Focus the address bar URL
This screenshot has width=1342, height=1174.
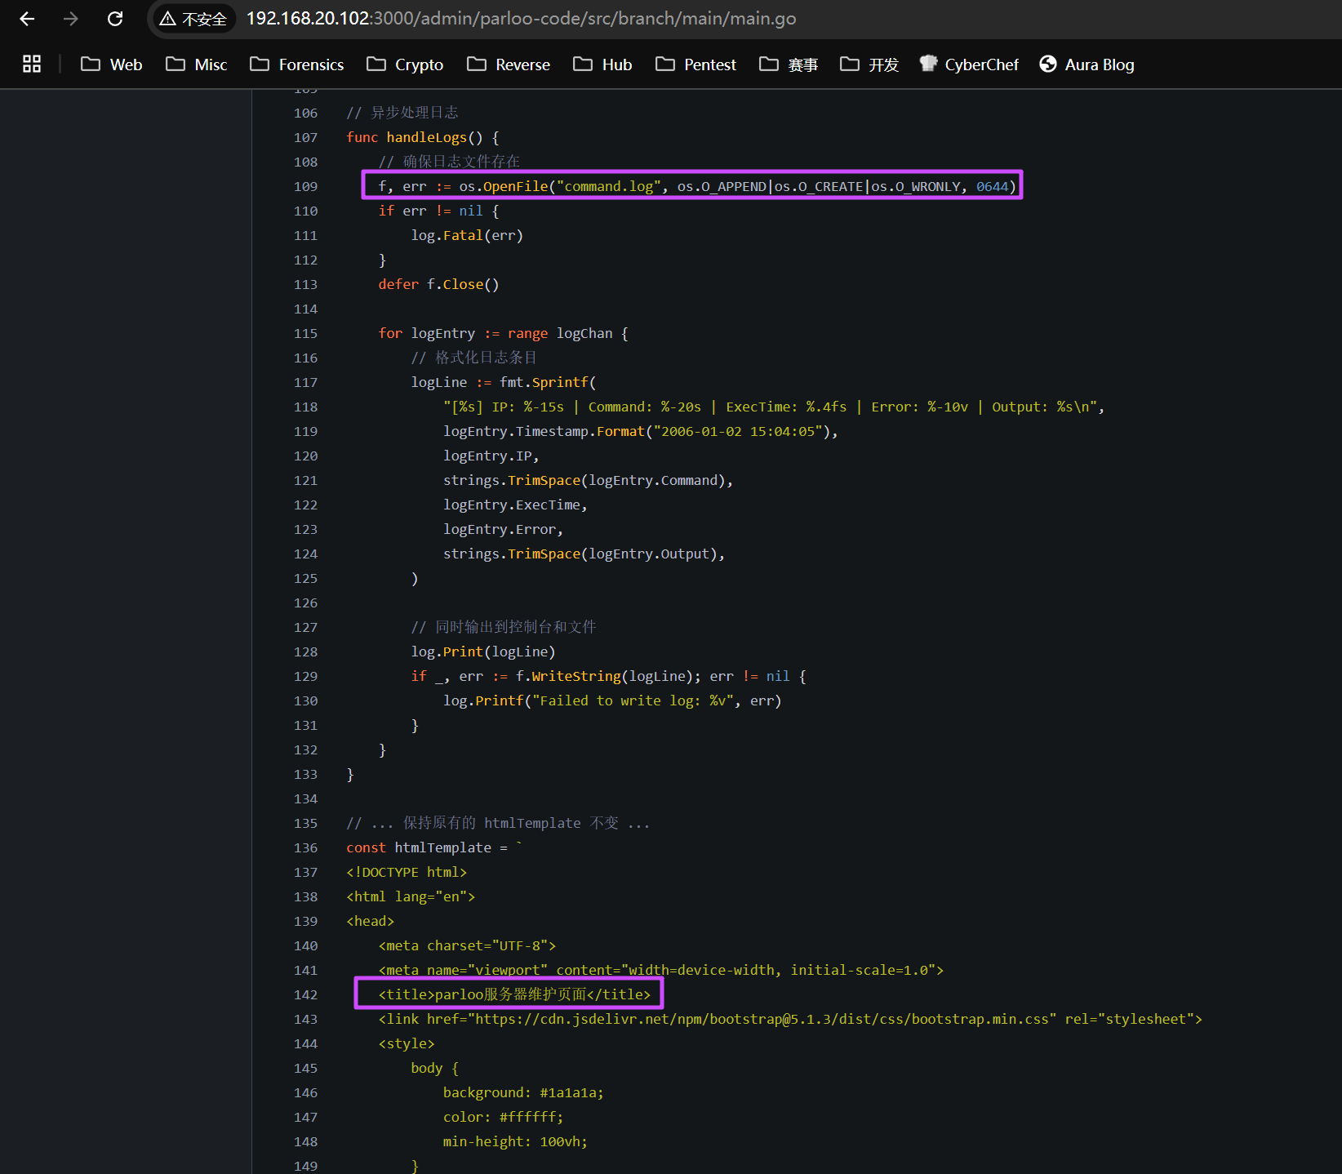pyautogui.click(x=521, y=19)
